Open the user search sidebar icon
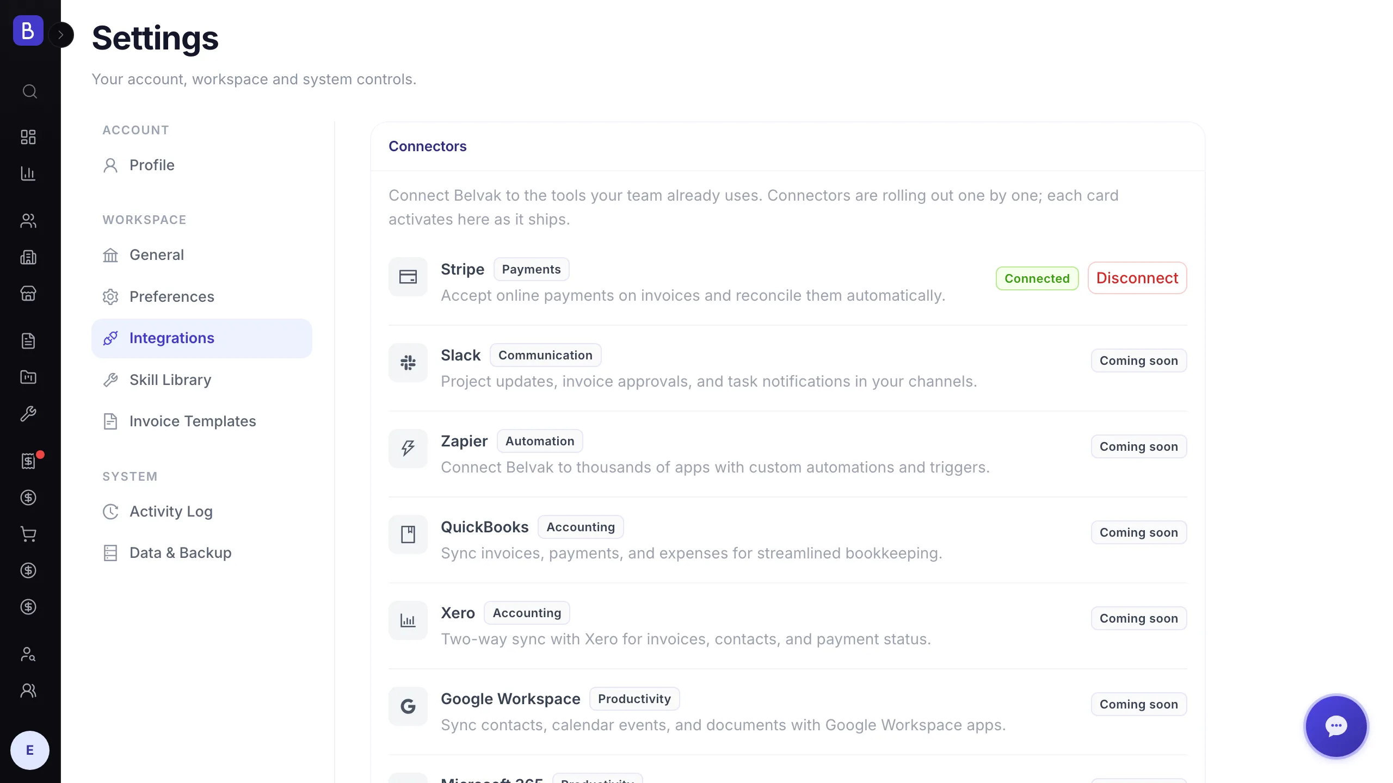Image resolution: width=1393 pixels, height=783 pixels. pos(28,654)
